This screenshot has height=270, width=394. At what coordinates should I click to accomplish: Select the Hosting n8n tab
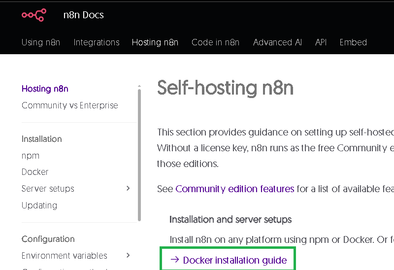(155, 42)
